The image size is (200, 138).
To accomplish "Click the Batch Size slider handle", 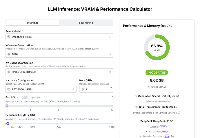I will (7, 106).
